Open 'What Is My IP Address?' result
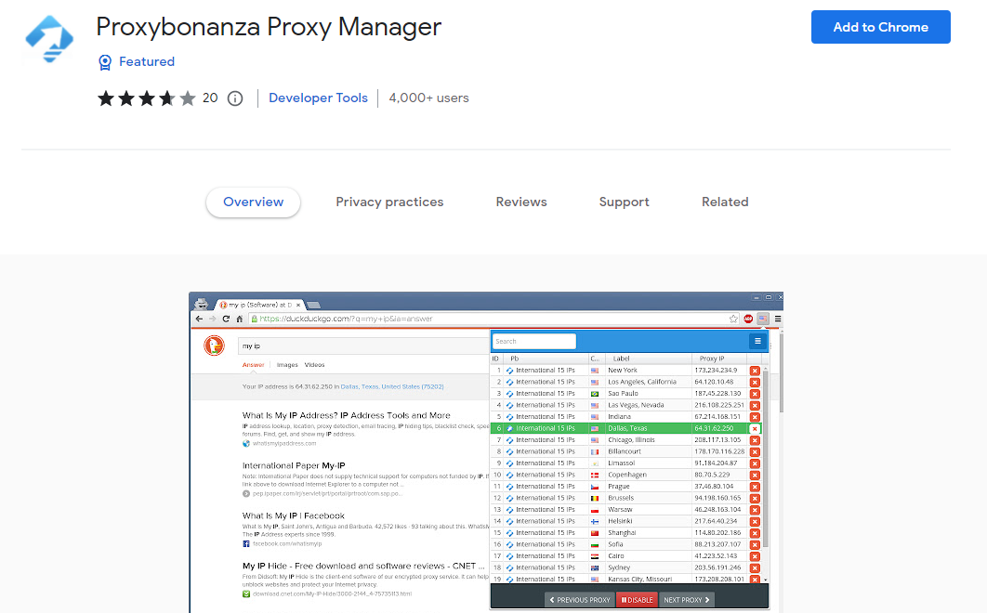987x613 pixels. (x=347, y=415)
